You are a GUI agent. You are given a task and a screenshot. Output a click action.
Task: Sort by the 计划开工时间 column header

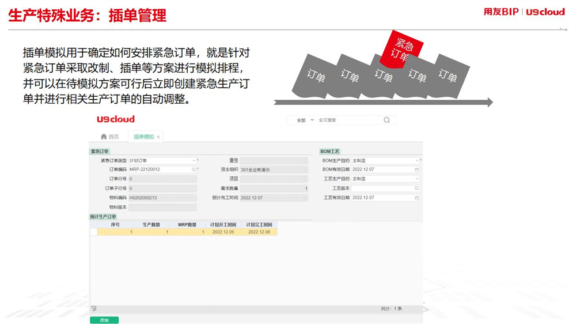tap(223, 225)
